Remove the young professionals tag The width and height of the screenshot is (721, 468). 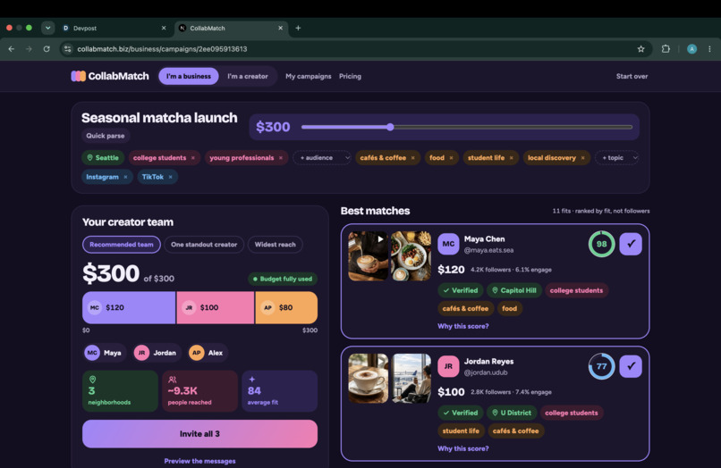(281, 158)
